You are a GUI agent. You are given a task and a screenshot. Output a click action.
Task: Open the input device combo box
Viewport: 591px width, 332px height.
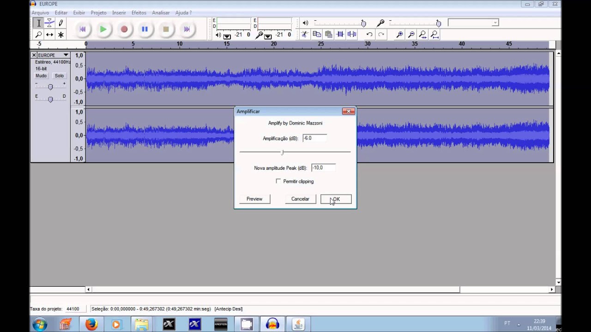click(x=473, y=23)
